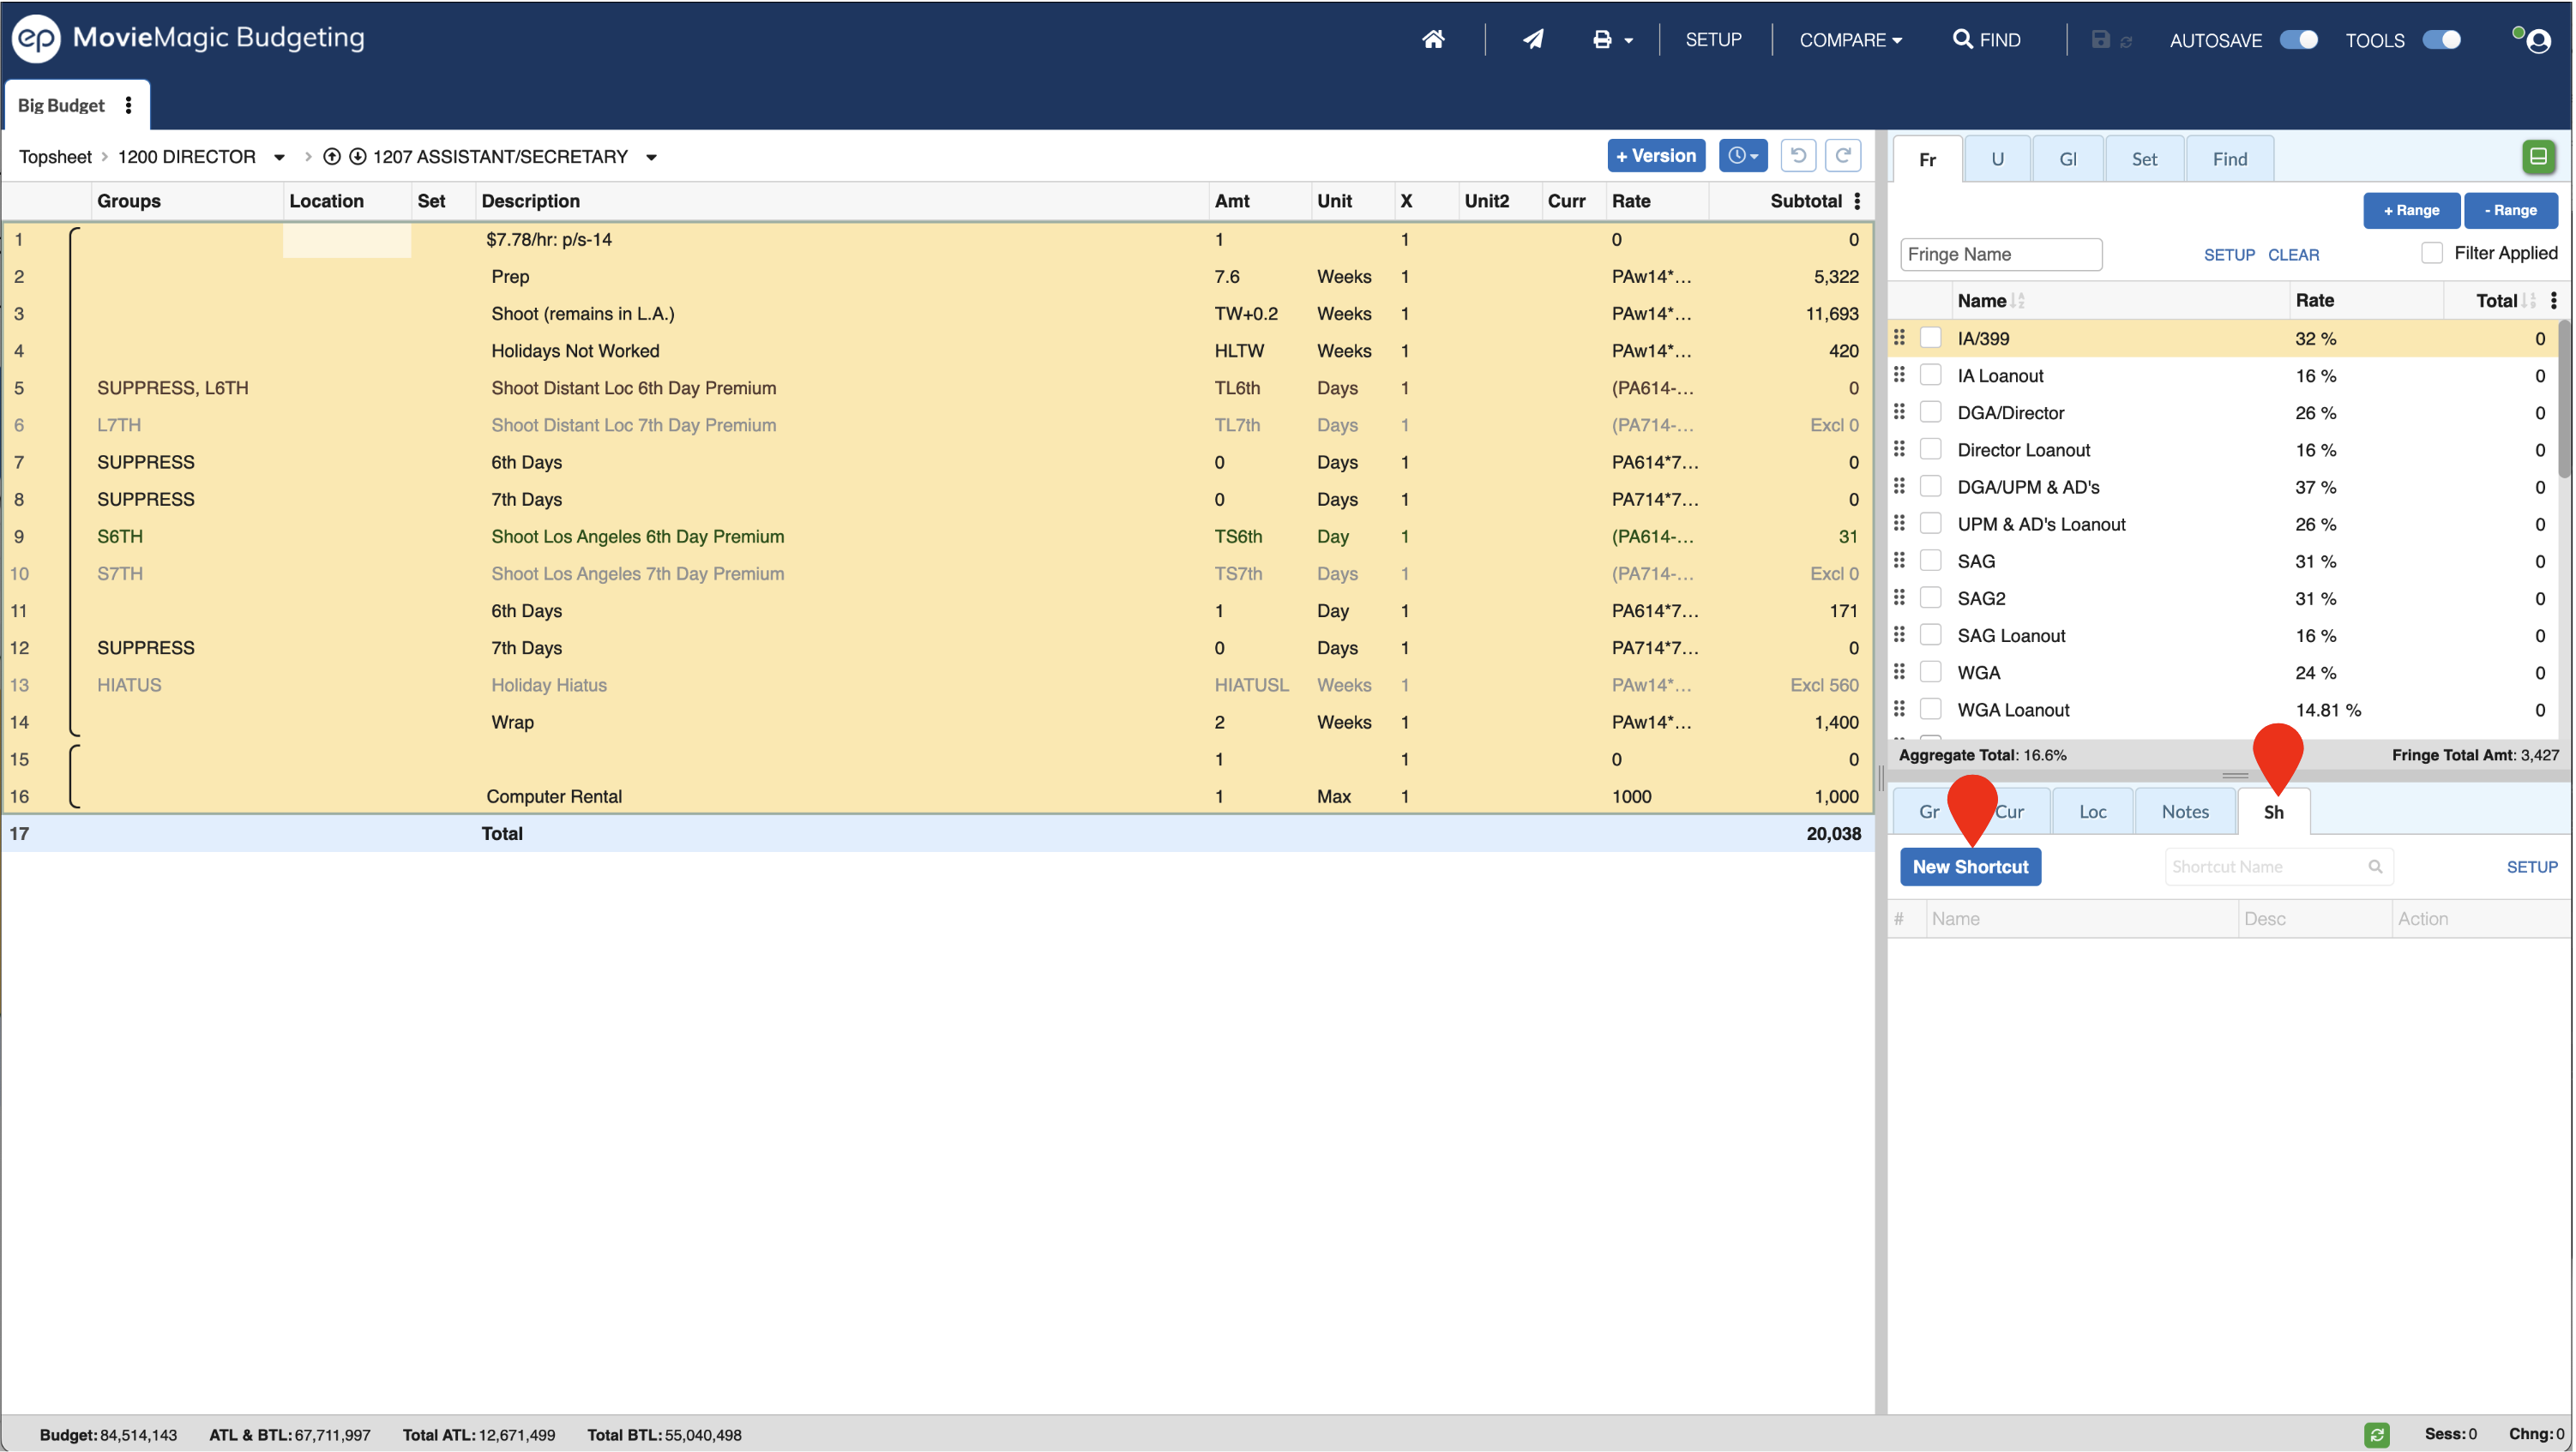Open Big Budget tab options menu

coord(128,105)
